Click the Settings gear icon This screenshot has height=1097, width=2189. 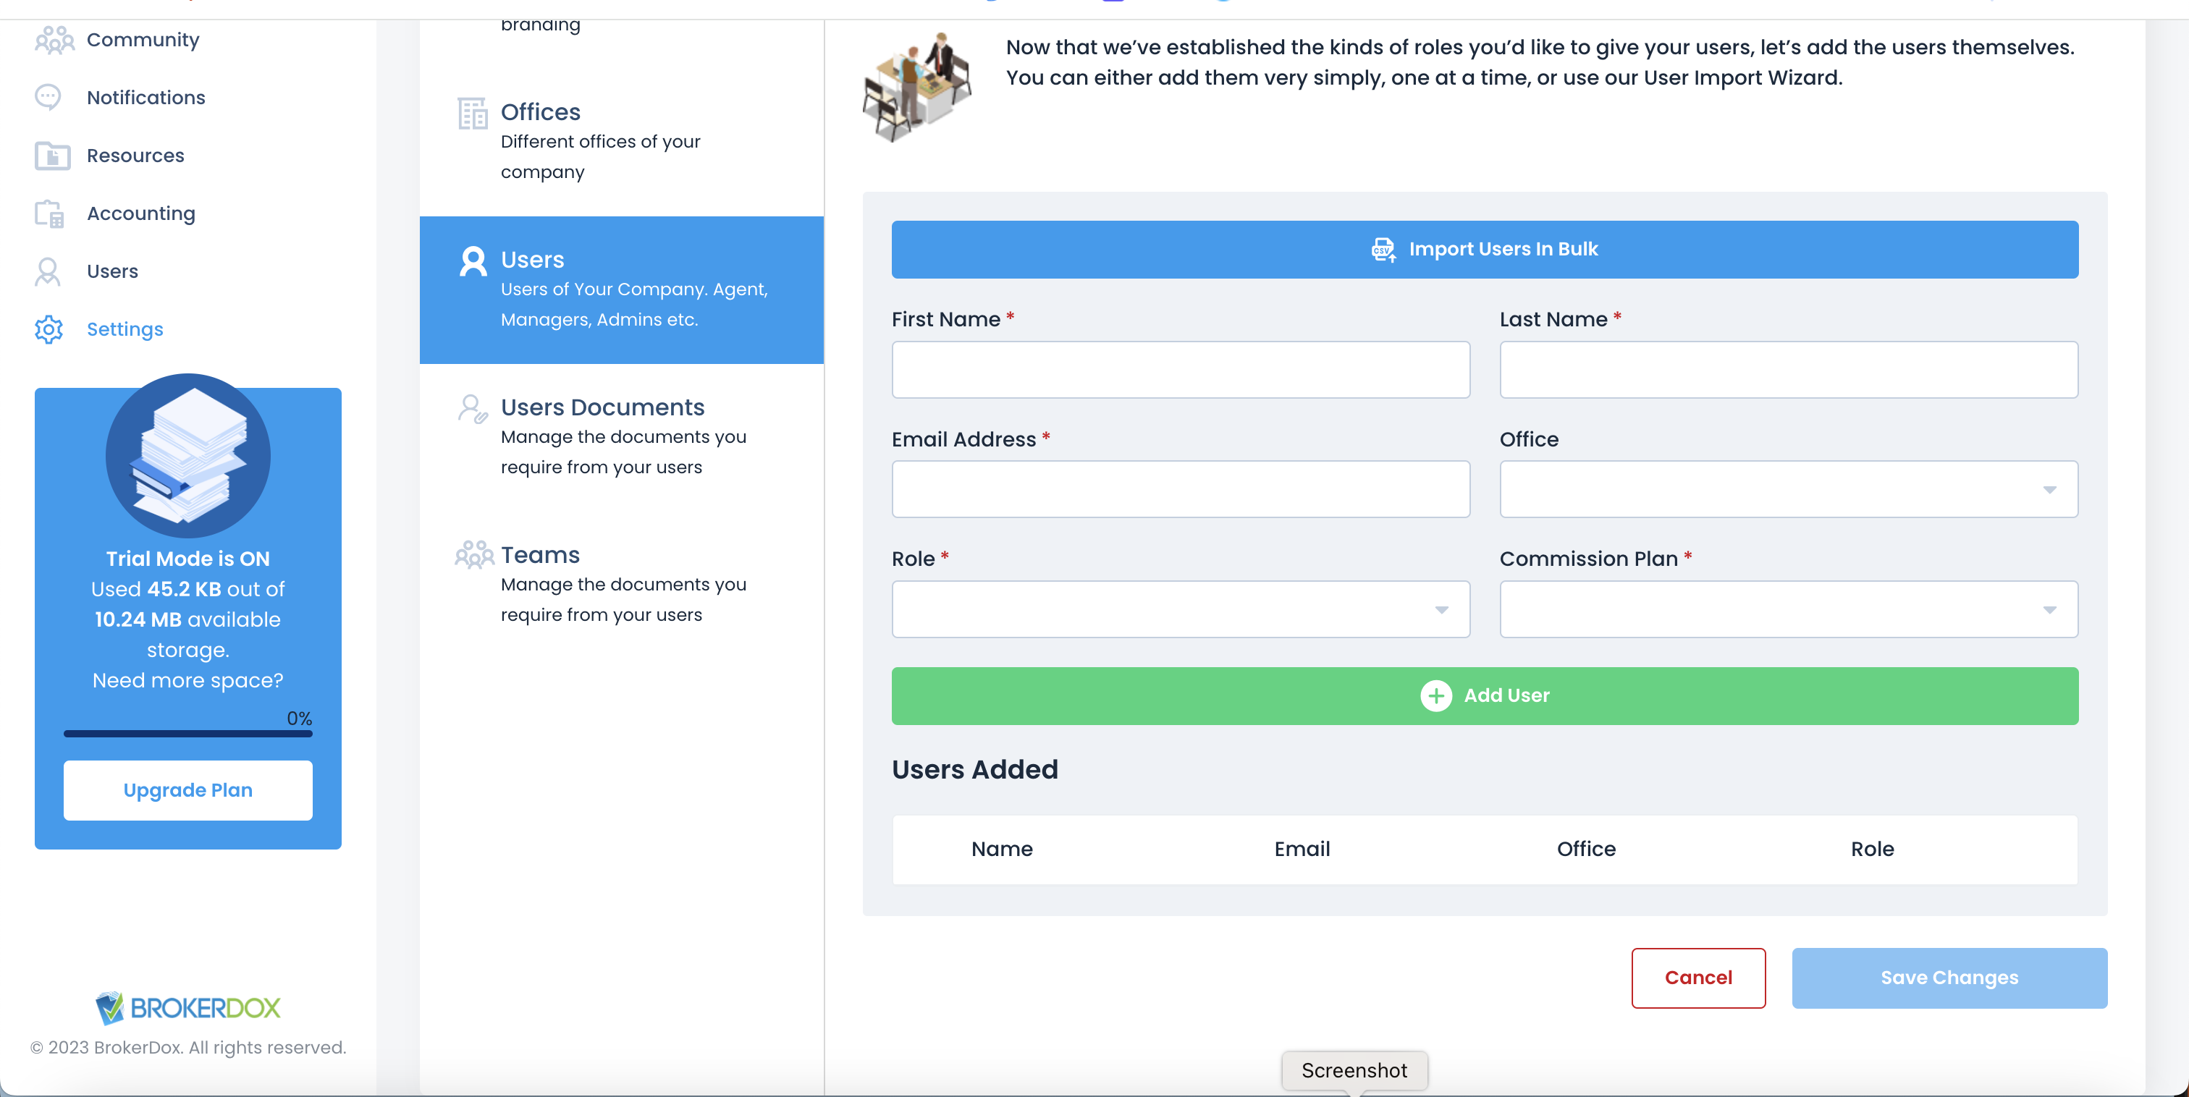[48, 329]
